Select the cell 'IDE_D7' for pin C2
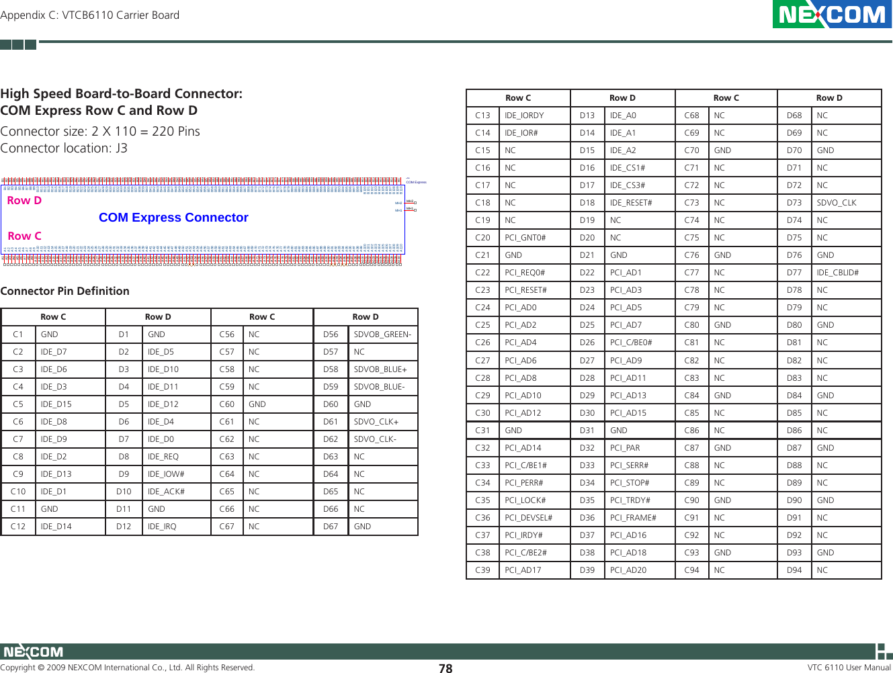Viewport: 893px width, 673px height. coord(70,352)
